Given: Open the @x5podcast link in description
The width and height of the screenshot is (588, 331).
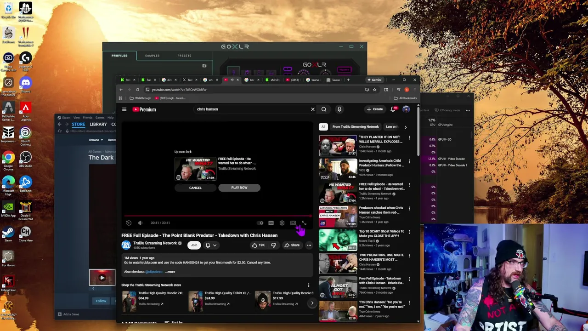Looking at the screenshot, I should (154, 272).
